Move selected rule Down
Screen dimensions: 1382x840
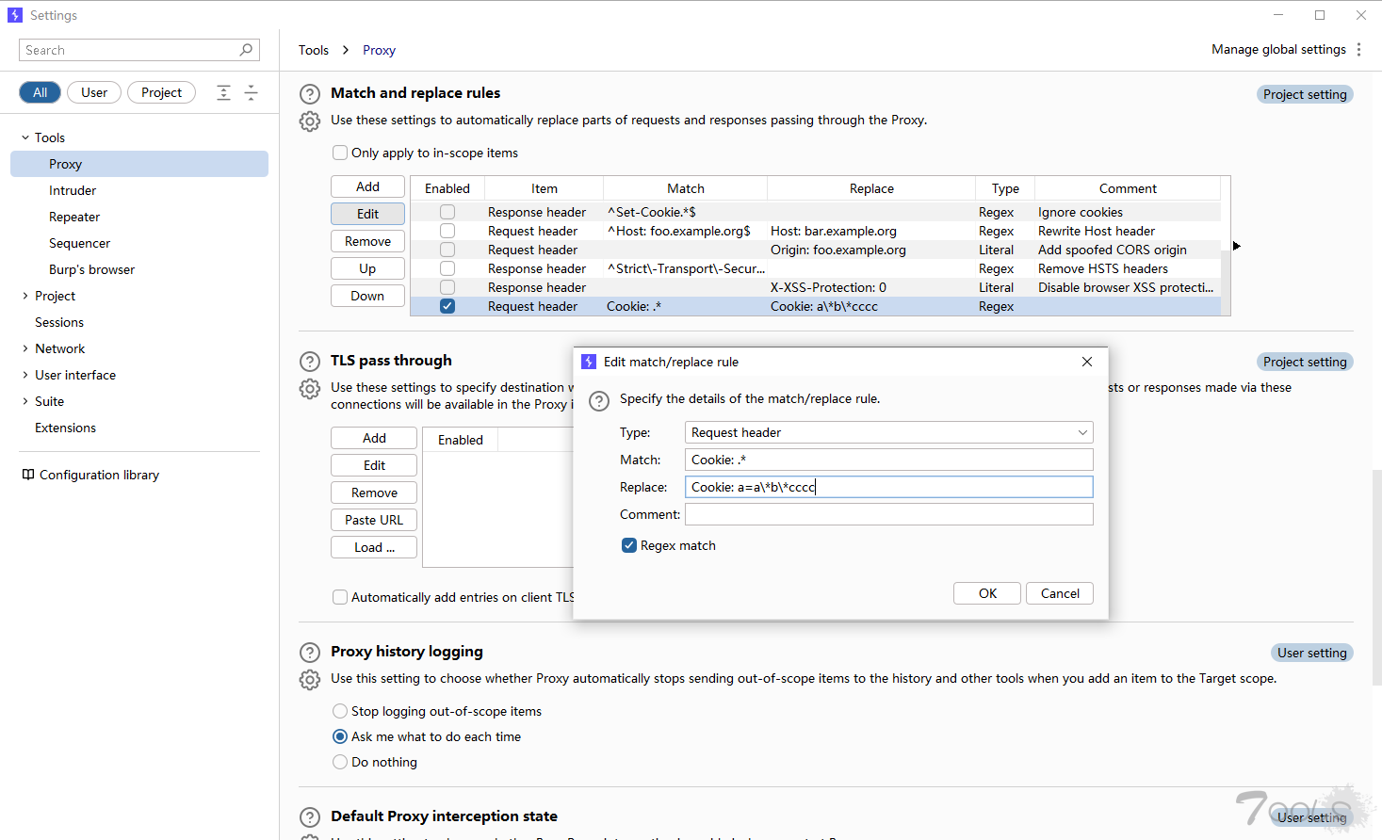pyautogui.click(x=367, y=296)
